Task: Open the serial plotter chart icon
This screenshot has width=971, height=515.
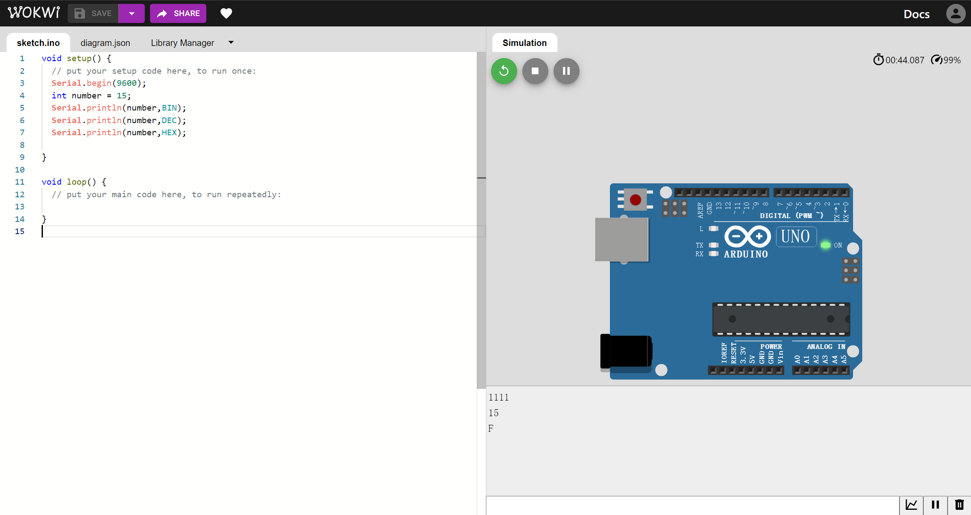Action: [911, 505]
